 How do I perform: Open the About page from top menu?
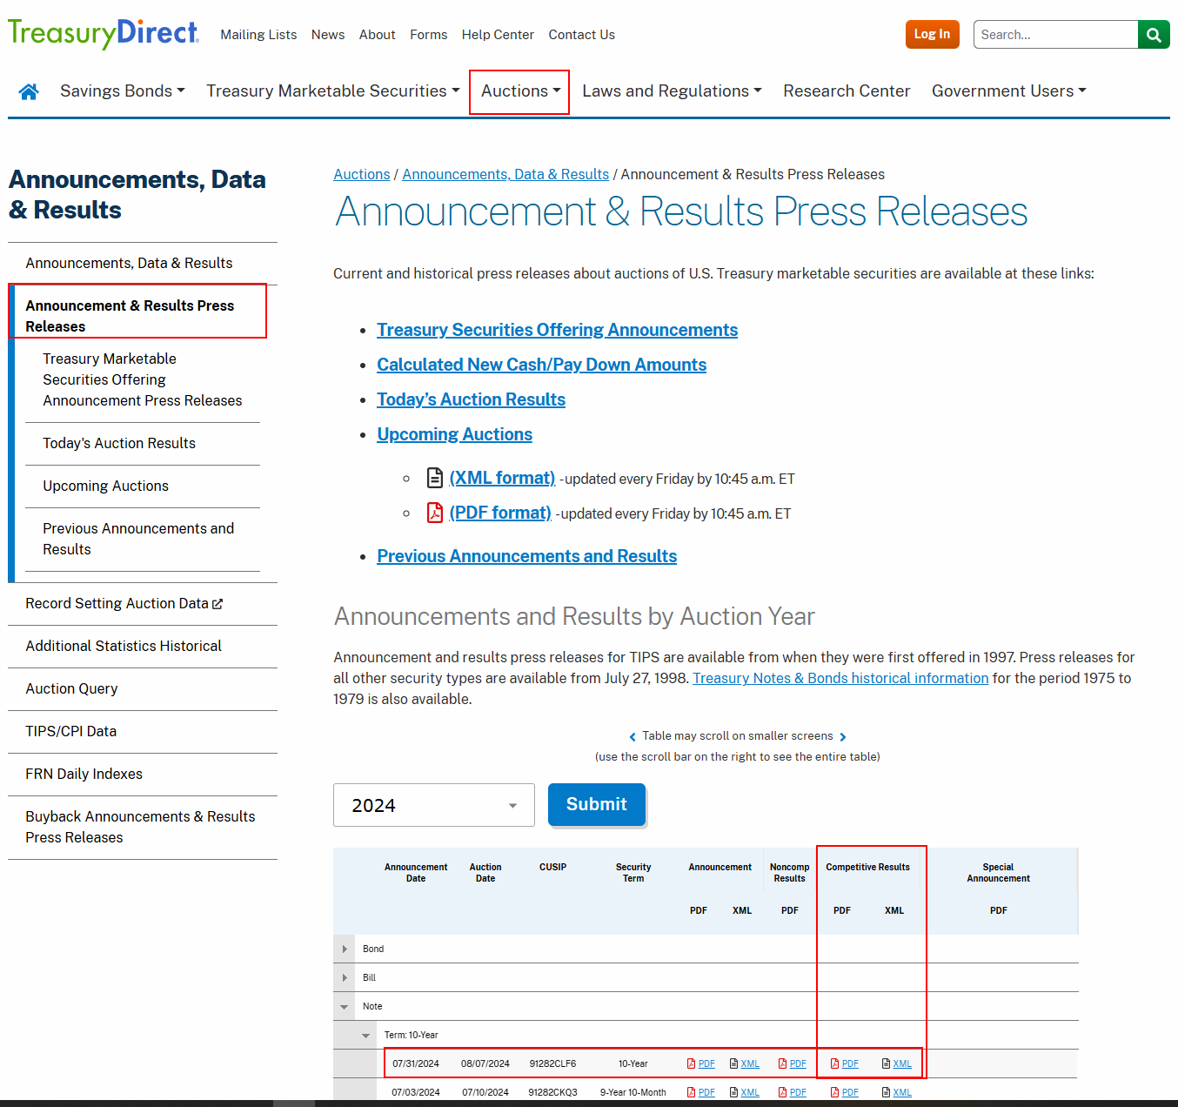[378, 35]
